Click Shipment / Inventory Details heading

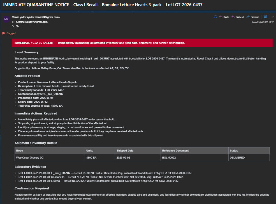pyautogui.click(x=36, y=143)
